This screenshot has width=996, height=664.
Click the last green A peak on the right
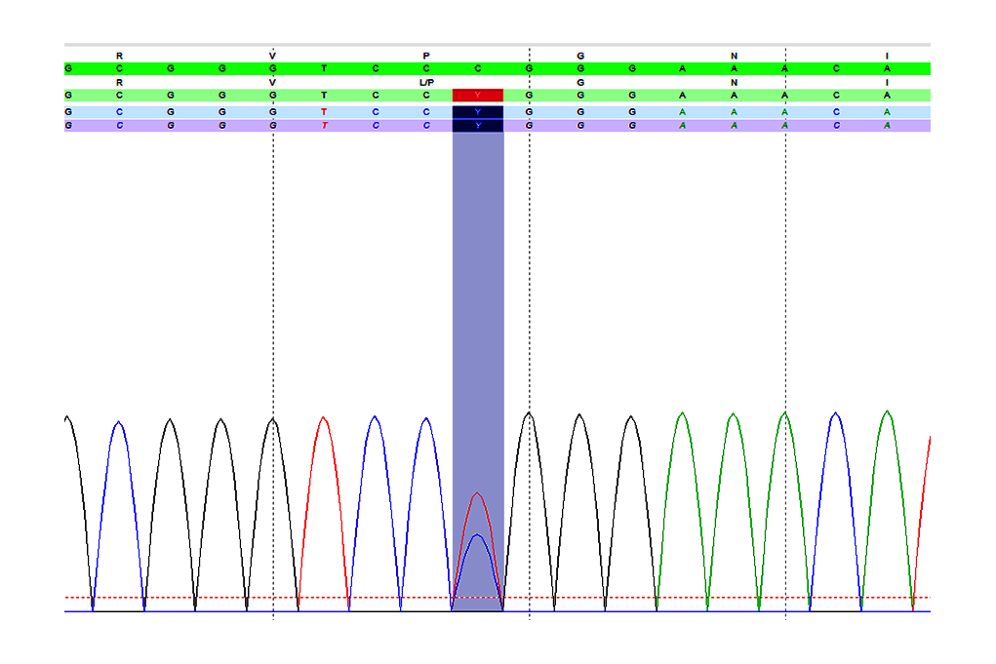tap(887, 411)
